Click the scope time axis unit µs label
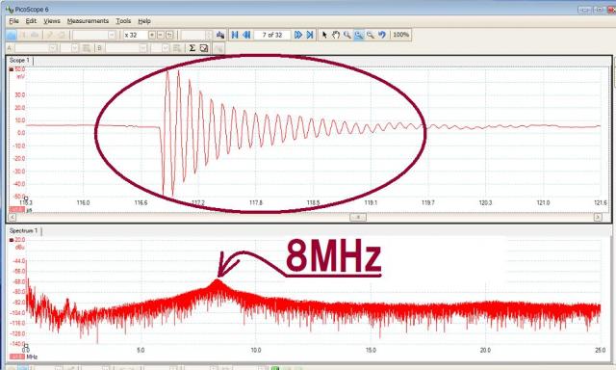This screenshot has height=370, width=616. (29, 210)
